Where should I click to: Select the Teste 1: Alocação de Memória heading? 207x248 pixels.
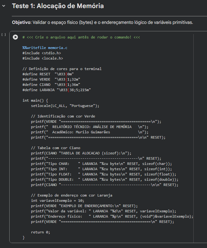(58, 6)
